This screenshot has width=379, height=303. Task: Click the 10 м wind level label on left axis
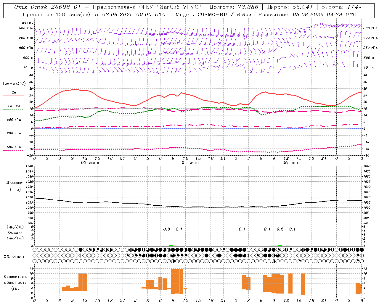(x=28, y=67)
